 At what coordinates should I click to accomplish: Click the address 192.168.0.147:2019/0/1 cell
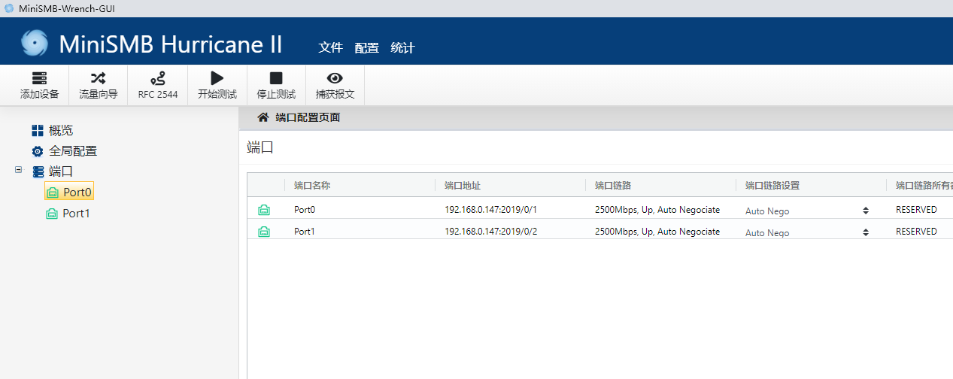(x=491, y=210)
